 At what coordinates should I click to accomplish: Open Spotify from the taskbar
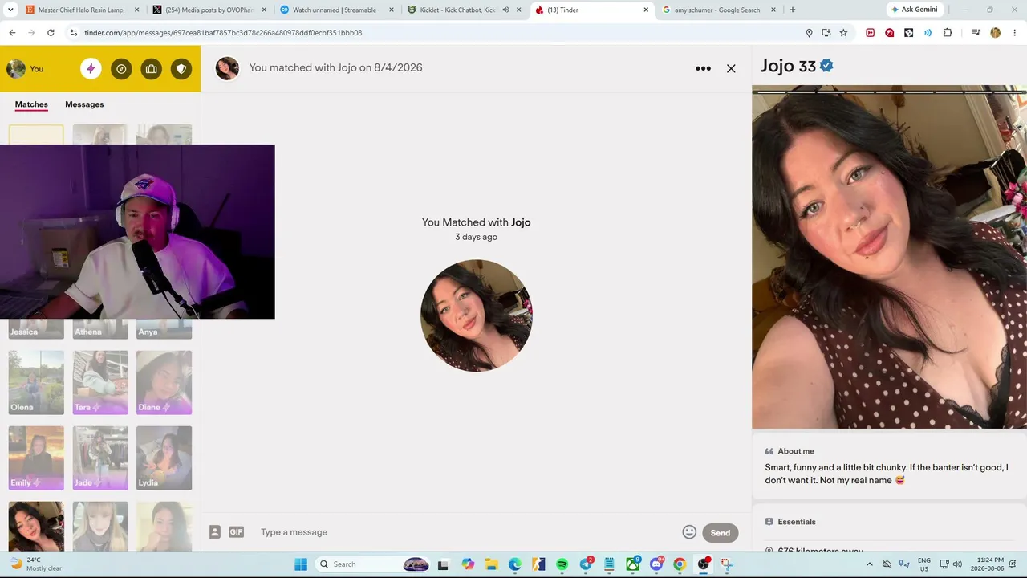562,564
